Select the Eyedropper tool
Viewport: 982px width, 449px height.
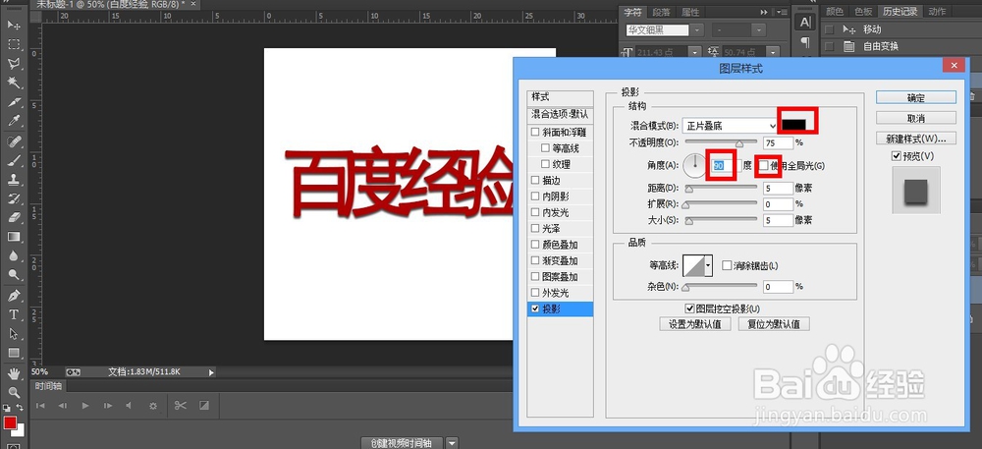coord(14,121)
